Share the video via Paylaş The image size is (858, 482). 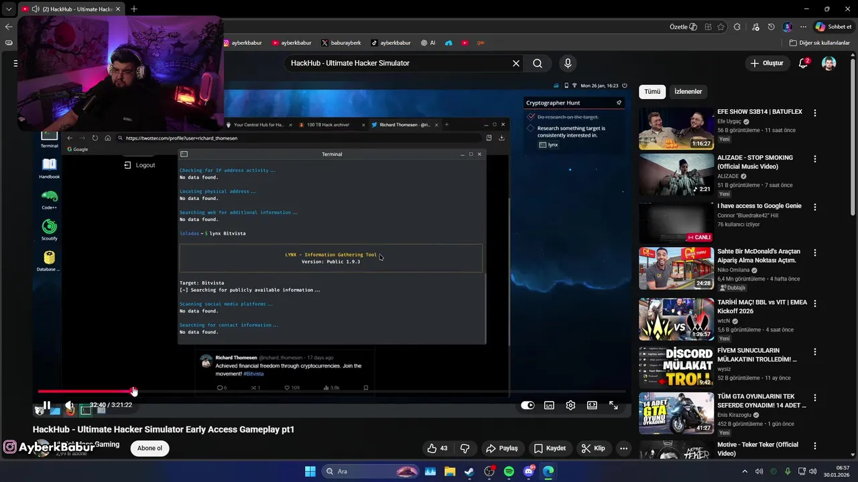tap(502, 449)
